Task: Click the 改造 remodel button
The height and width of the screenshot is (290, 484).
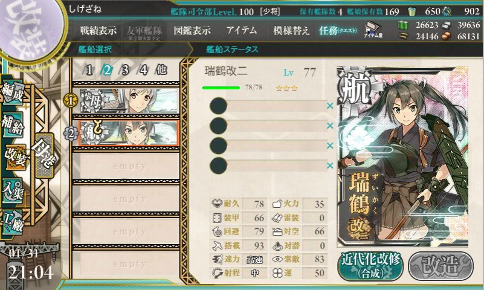Action: [440, 266]
